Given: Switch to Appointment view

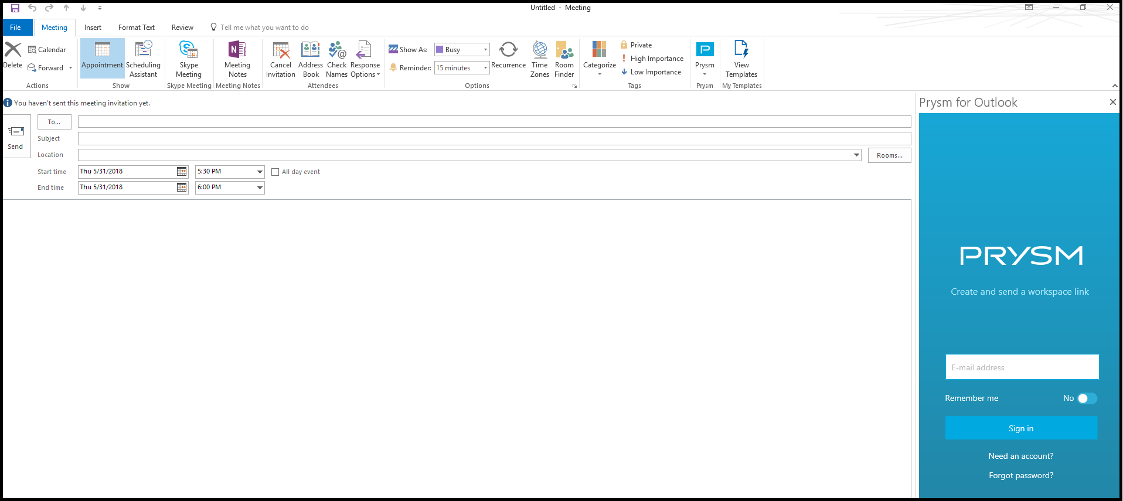Looking at the screenshot, I should pyautogui.click(x=103, y=58).
